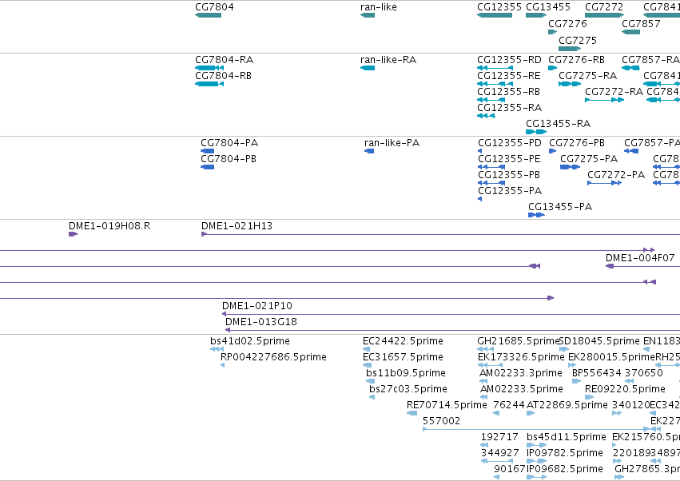Select protein CG12355-PD
Viewport: 680px width, 481px height.
[x=479, y=151]
